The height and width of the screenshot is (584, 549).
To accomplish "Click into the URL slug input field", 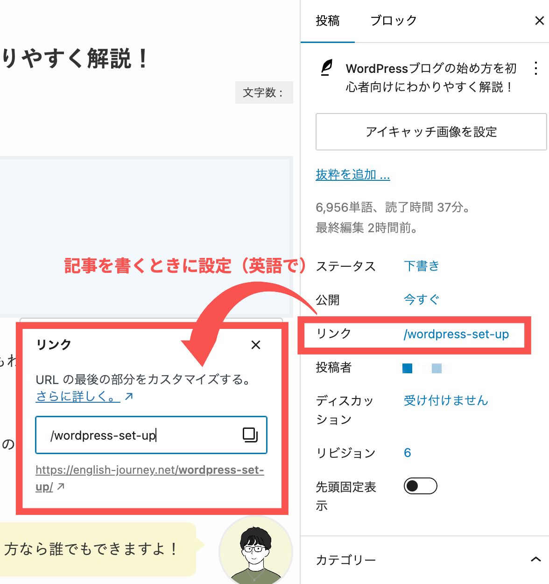I will click(151, 435).
